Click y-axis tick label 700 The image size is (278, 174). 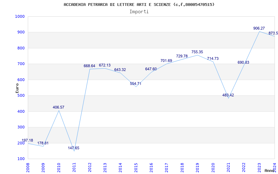pyautogui.click(x=21, y=64)
